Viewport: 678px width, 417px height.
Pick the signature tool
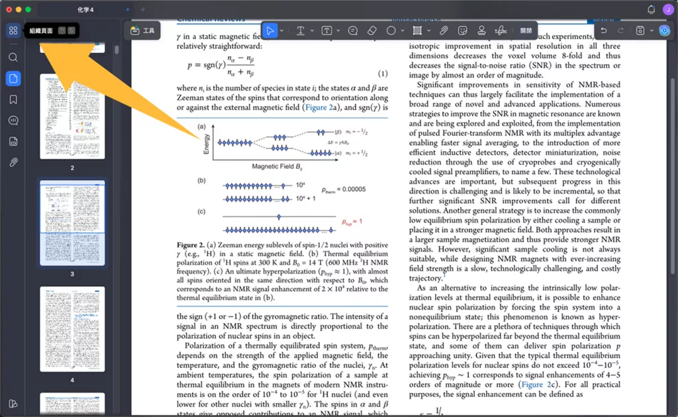coord(501,30)
